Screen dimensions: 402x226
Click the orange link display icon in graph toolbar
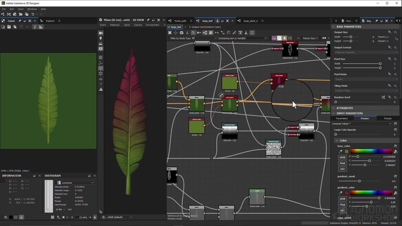click(x=216, y=33)
